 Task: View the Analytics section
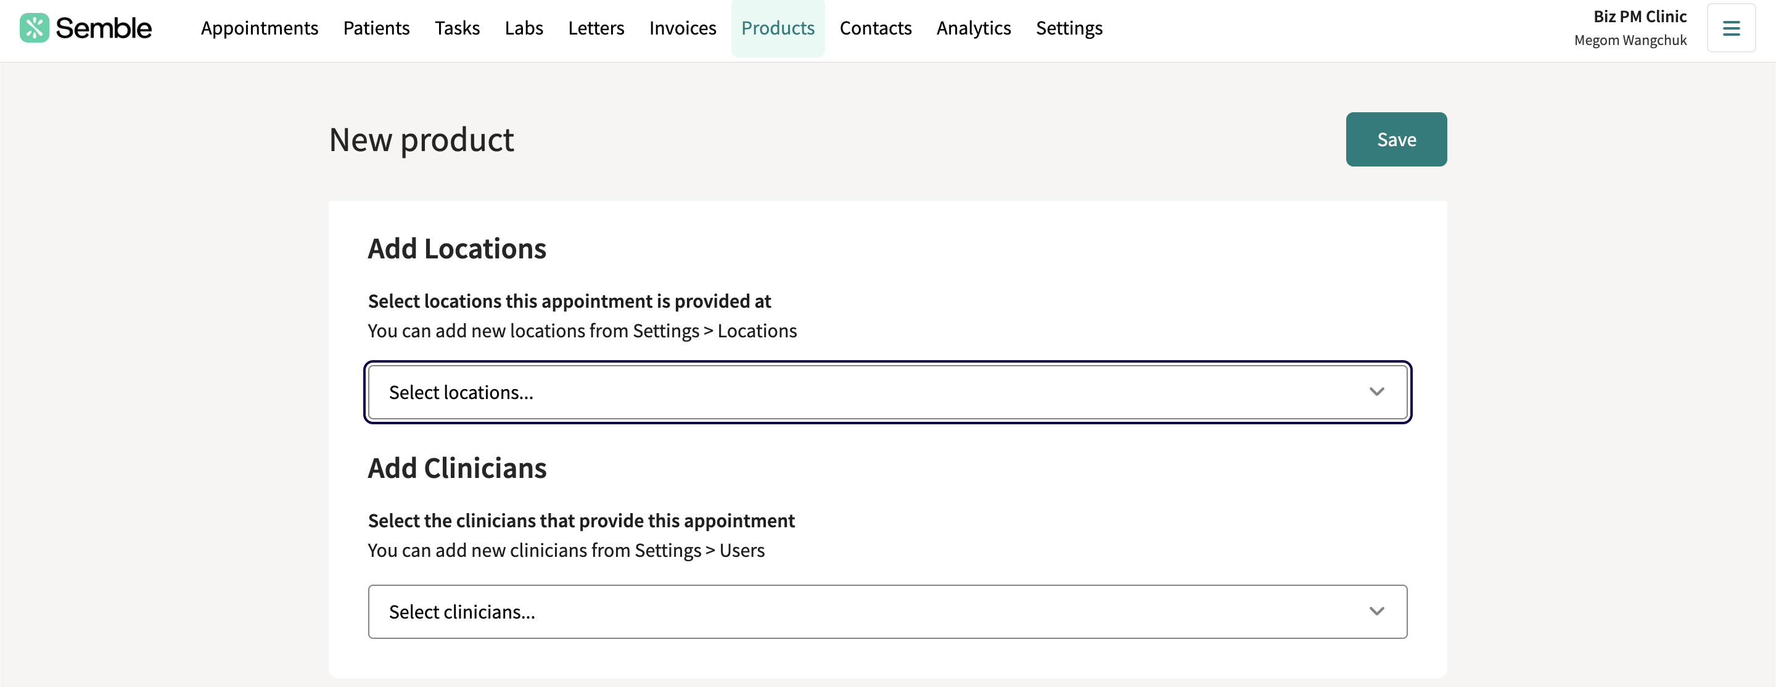tap(974, 28)
